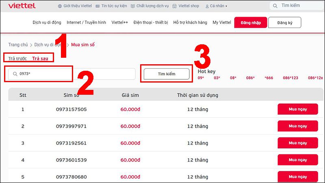Open Hỗ trợ khách hàng menu
This screenshot has height=183, width=325.
click(x=190, y=22)
